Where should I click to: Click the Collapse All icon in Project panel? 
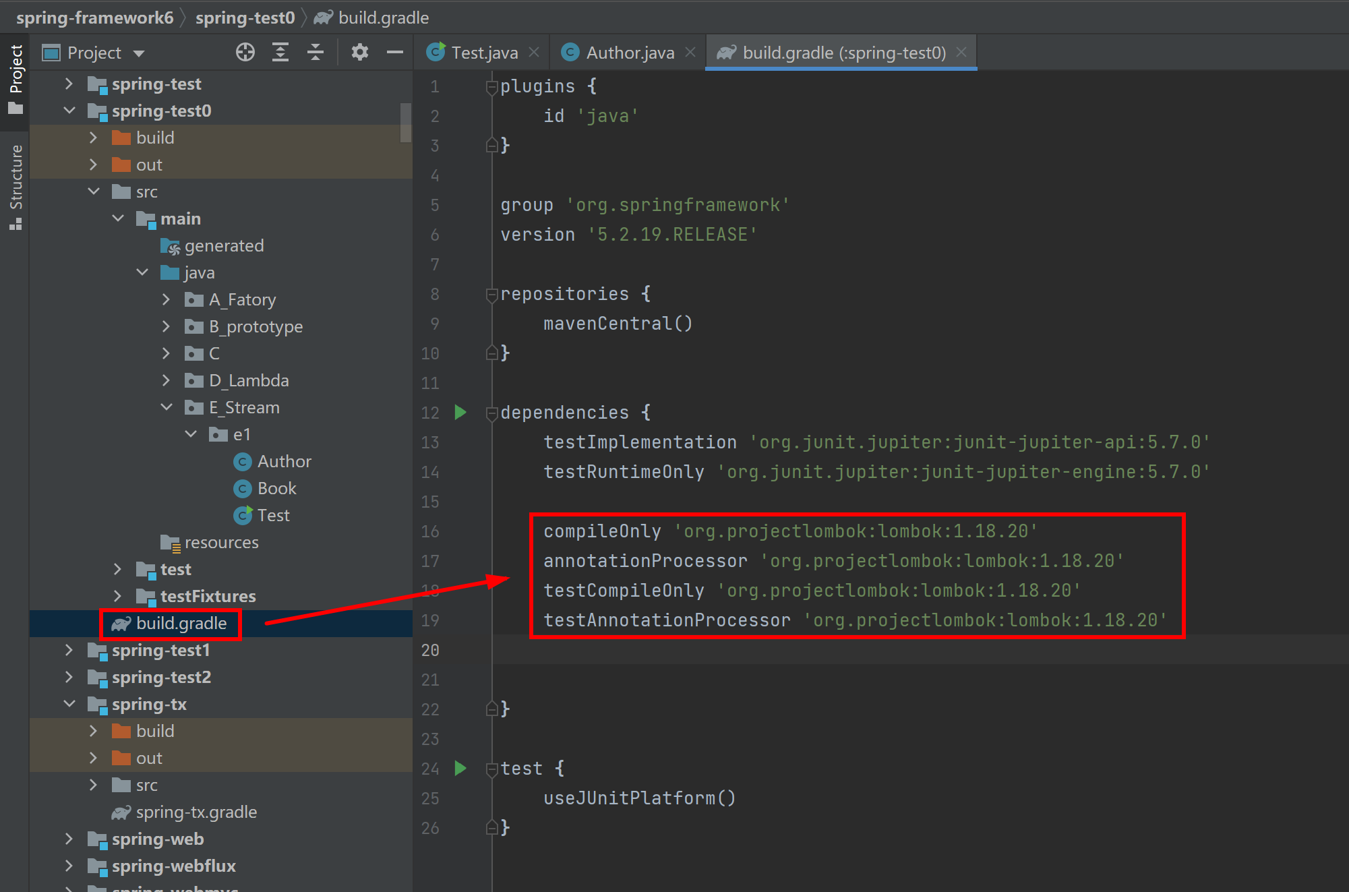tap(316, 53)
